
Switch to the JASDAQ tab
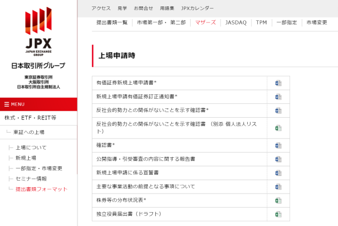[235, 22]
